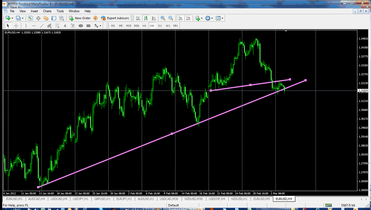Open the File menu
This screenshot has height=210, width=371.
[x=12, y=11]
